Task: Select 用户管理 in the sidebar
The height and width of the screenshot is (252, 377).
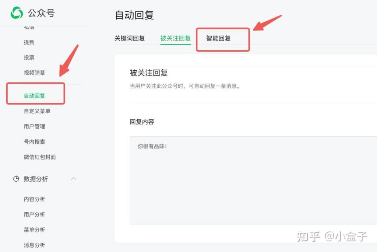Action: [35, 126]
